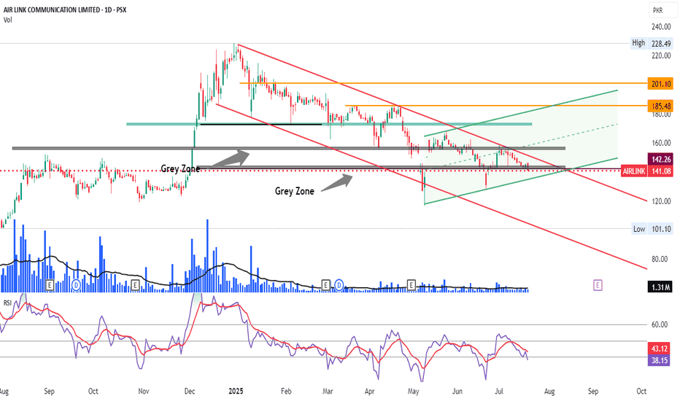Select the orange horizontal line at 201.10
Viewport: 680px width, 401px height.
click(442, 83)
